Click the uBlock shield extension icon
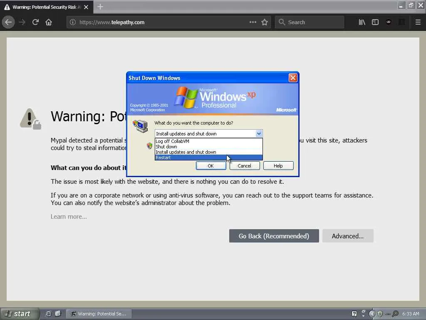The height and width of the screenshot is (320, 426). pyautogui.click(x=389, y=22)
